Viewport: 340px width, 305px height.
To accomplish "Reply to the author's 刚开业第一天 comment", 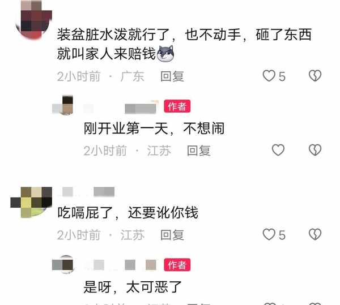I will click(199, 151).
